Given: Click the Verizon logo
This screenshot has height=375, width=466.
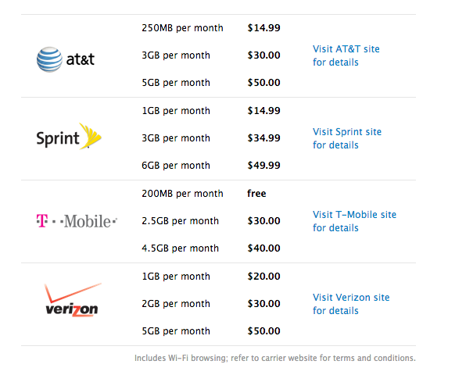Looking at the screenshot, I should click(73, 300).
